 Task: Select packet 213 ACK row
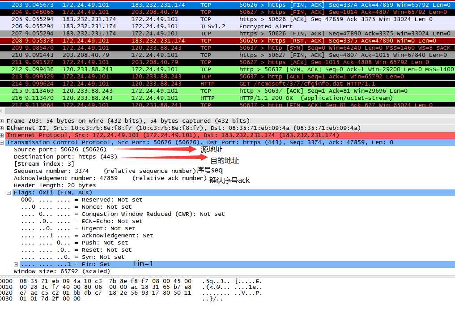227,77
